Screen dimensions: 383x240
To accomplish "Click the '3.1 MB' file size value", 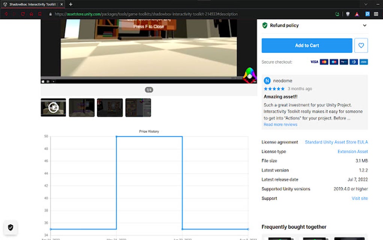I will tap(362, 161).
